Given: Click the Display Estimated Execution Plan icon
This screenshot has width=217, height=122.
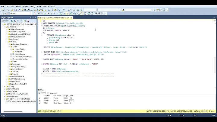Looking at the screenshot, I should pos(61,14).
